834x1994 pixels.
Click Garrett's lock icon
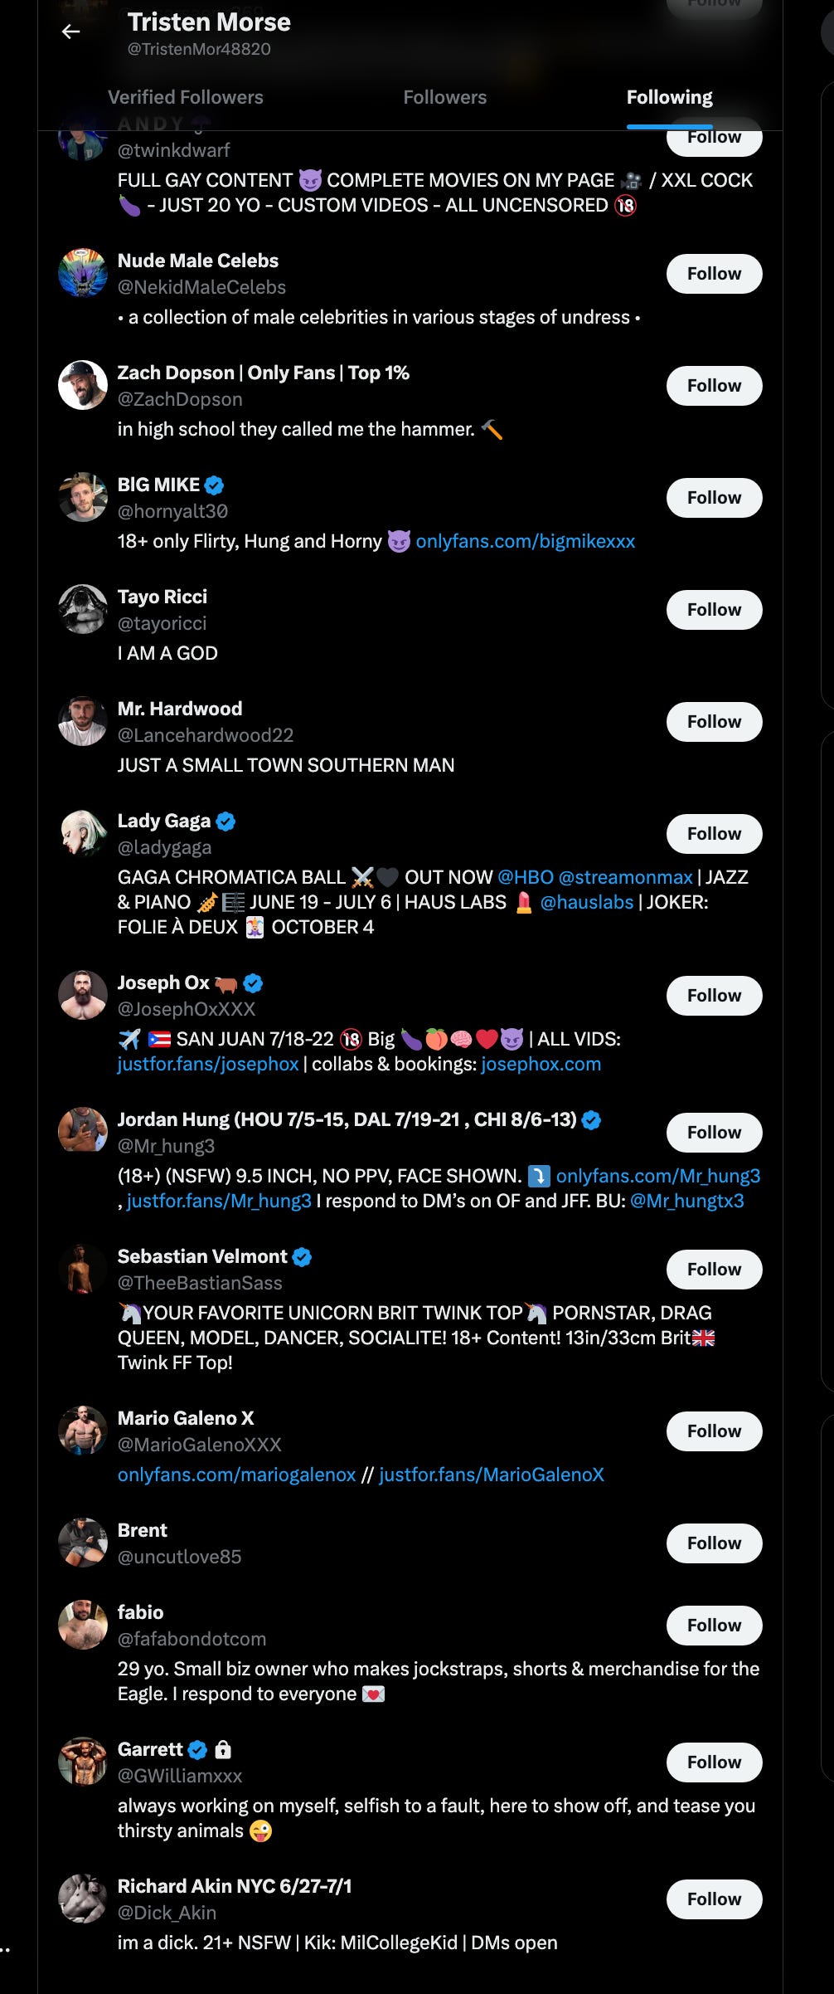(223, 1750)
